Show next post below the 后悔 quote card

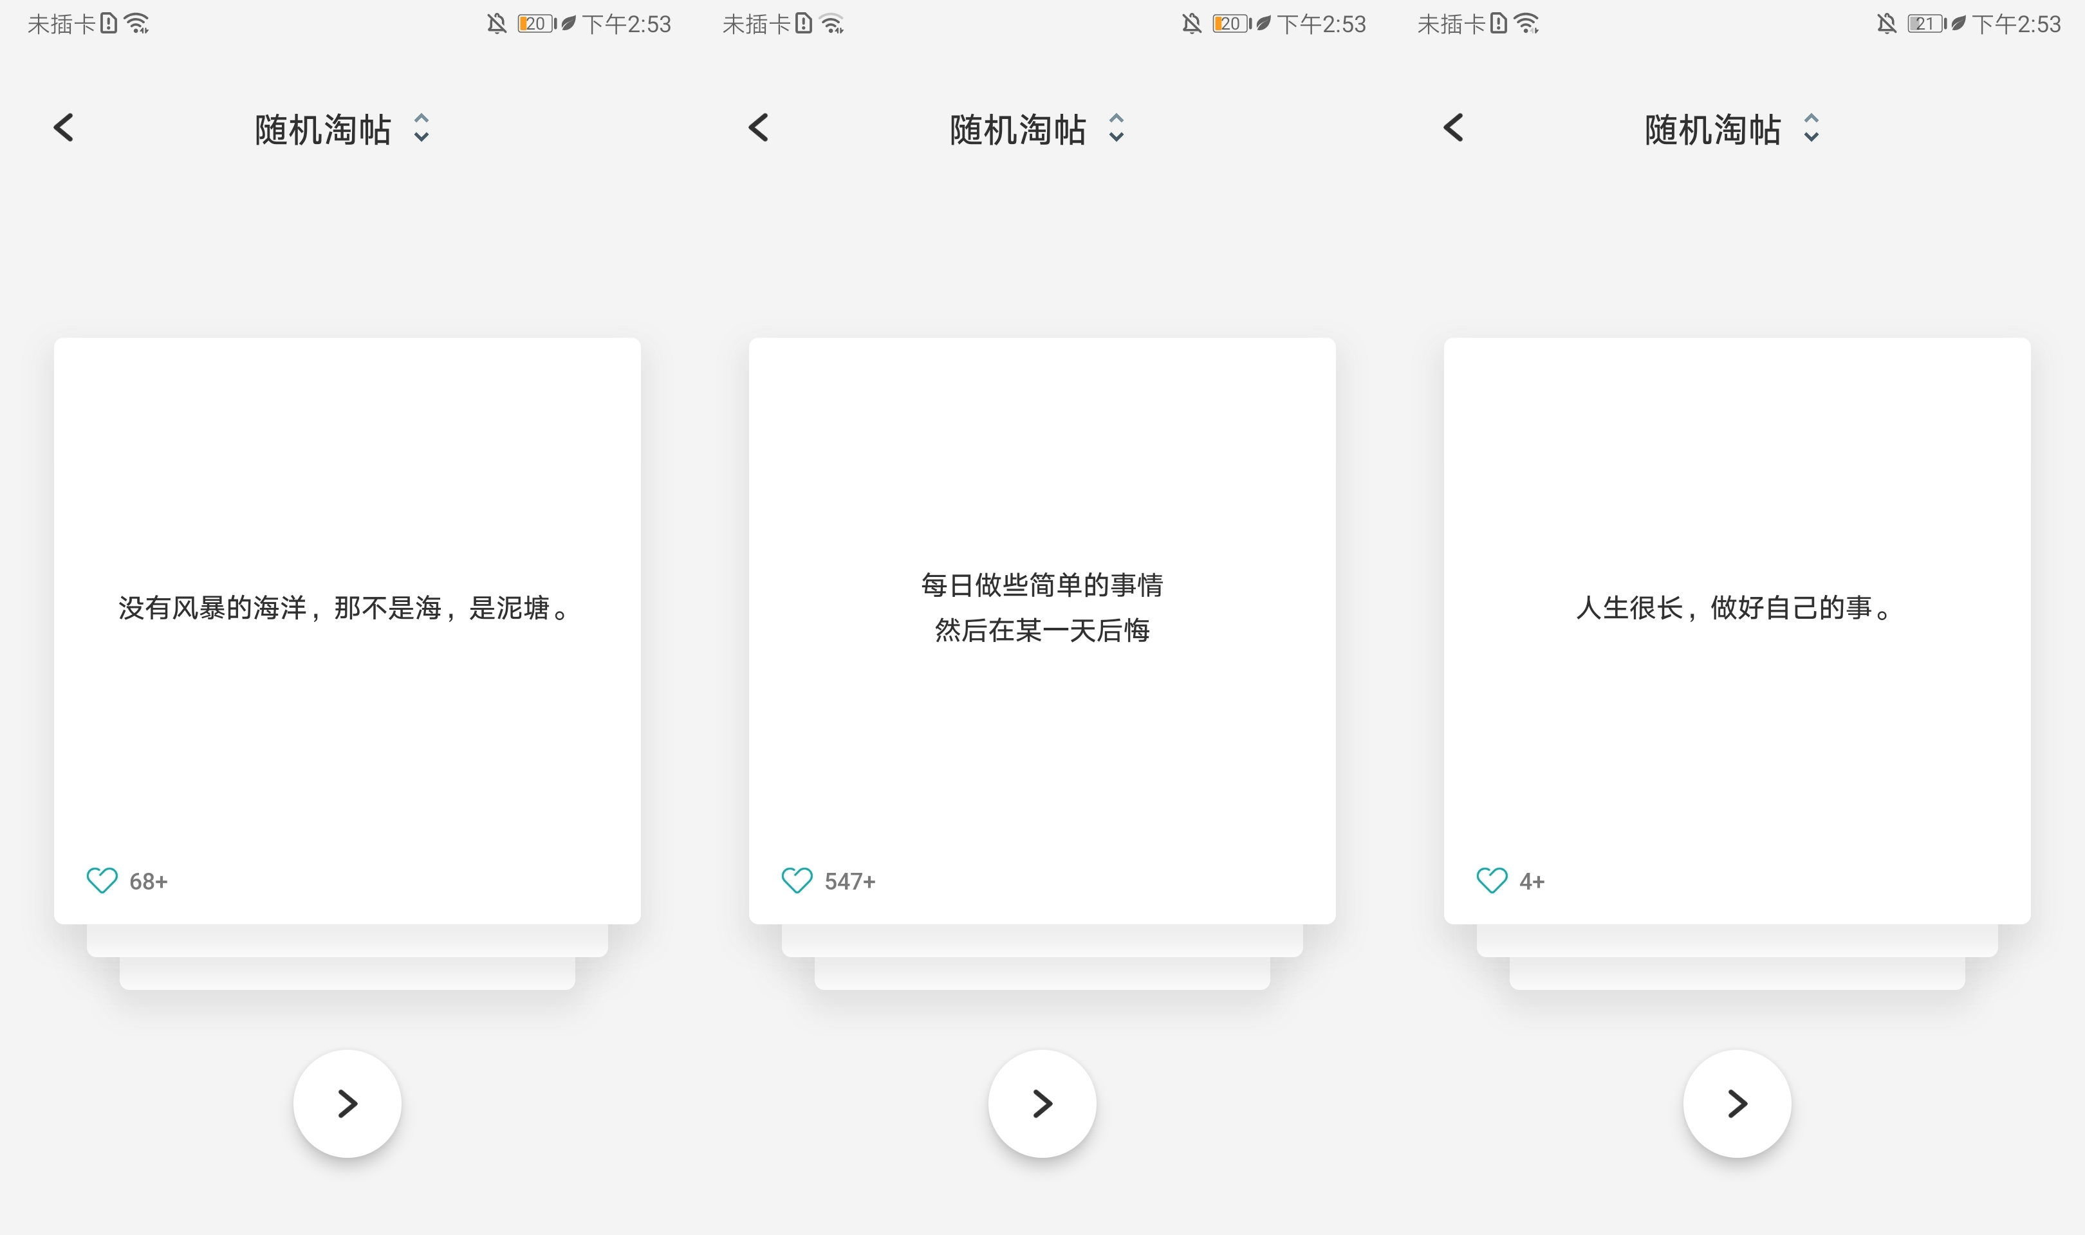point(1042,1104)
